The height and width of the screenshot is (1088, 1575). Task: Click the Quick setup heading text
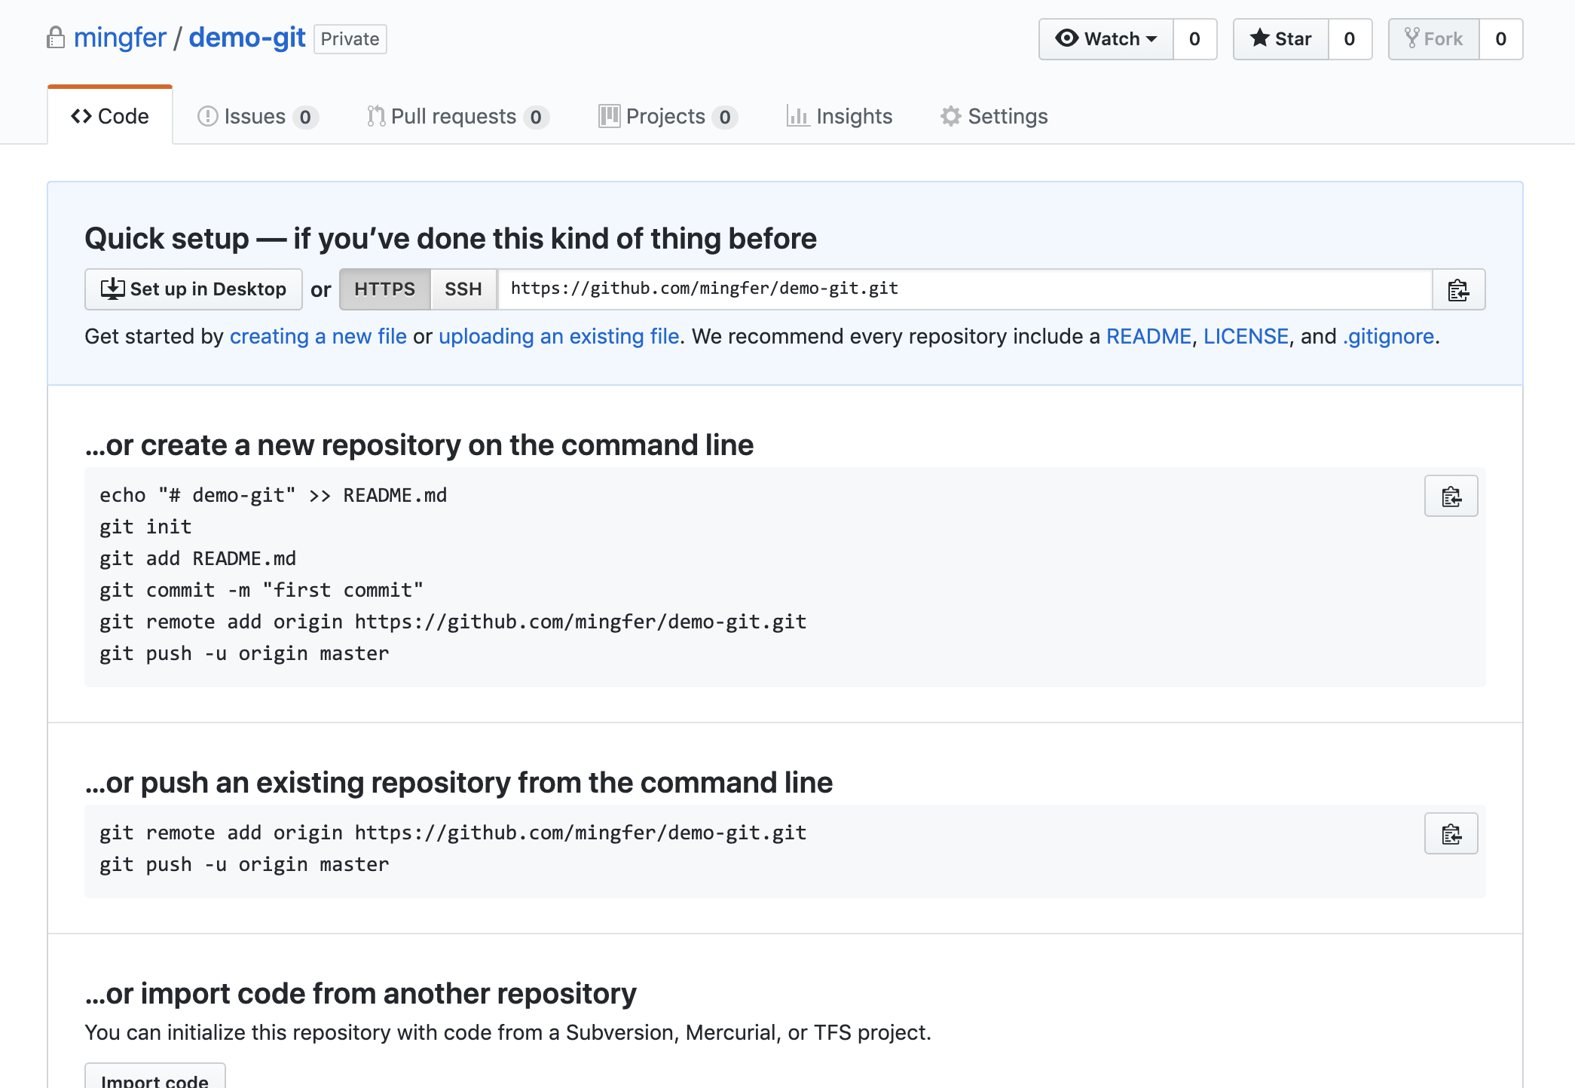451,239
